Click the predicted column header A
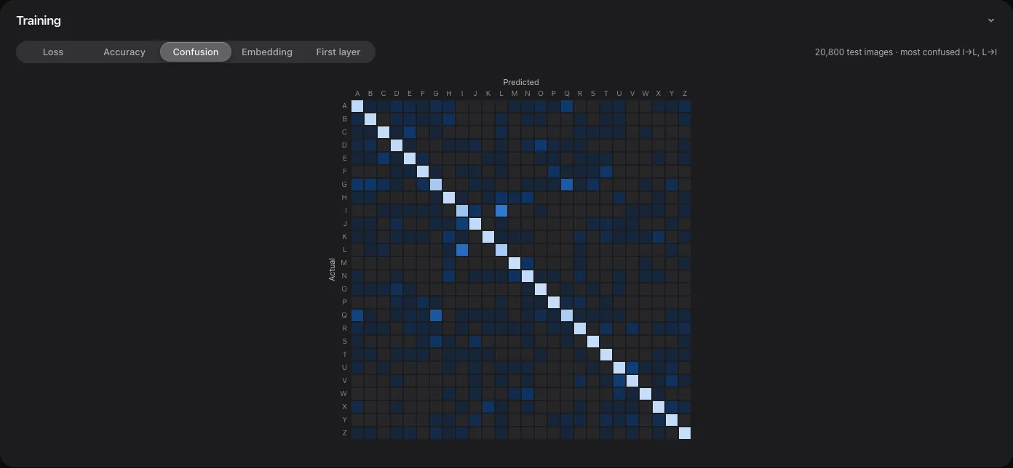1013x468 pixels. [357, 93]
